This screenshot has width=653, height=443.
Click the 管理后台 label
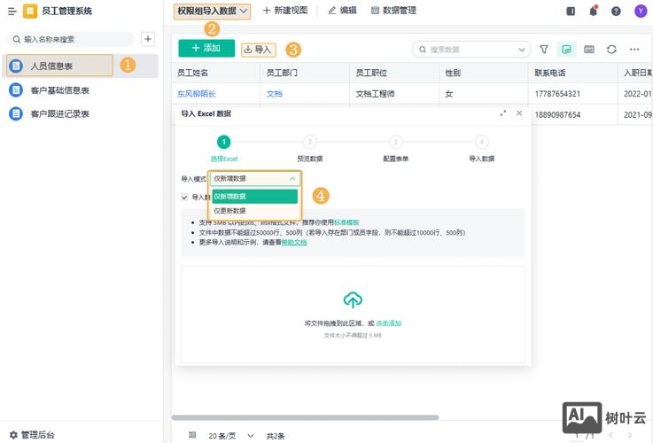point(38,435)
